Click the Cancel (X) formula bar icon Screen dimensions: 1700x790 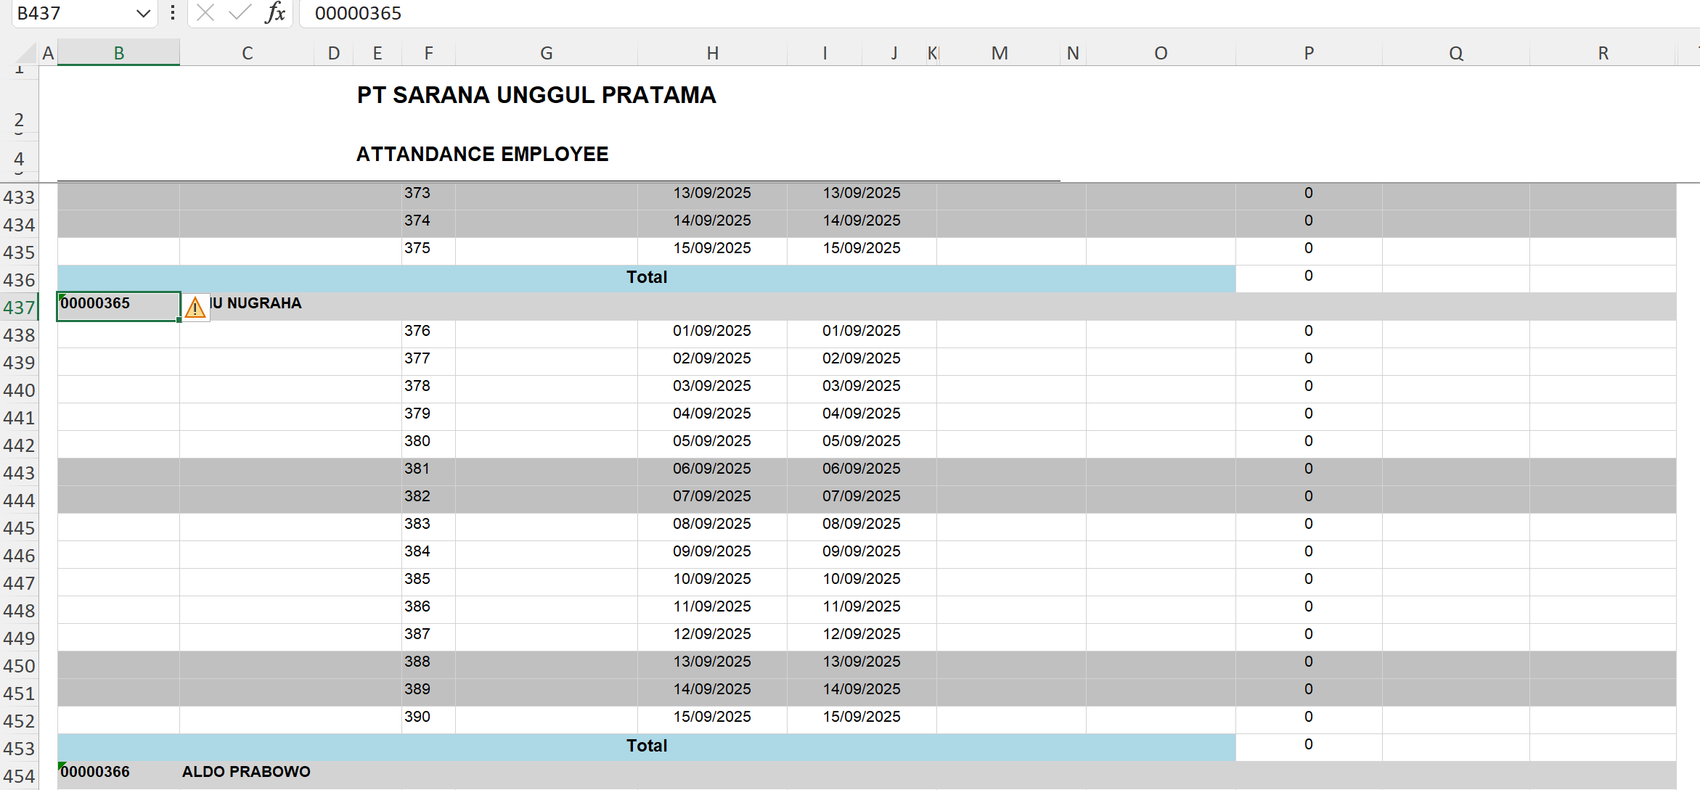(x=205, y=13)
